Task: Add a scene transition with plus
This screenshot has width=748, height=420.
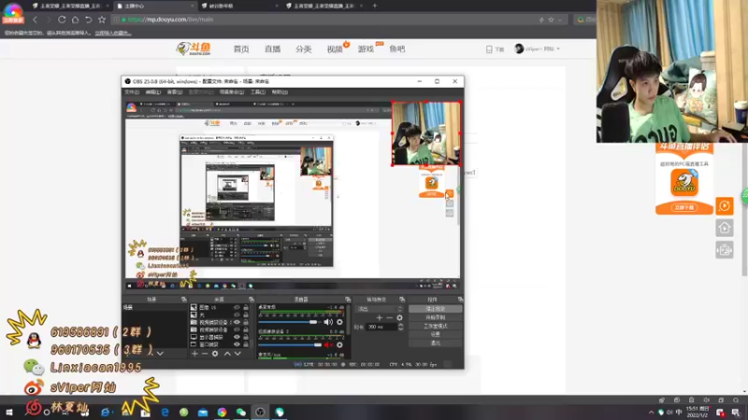Action: coord(380,317)
